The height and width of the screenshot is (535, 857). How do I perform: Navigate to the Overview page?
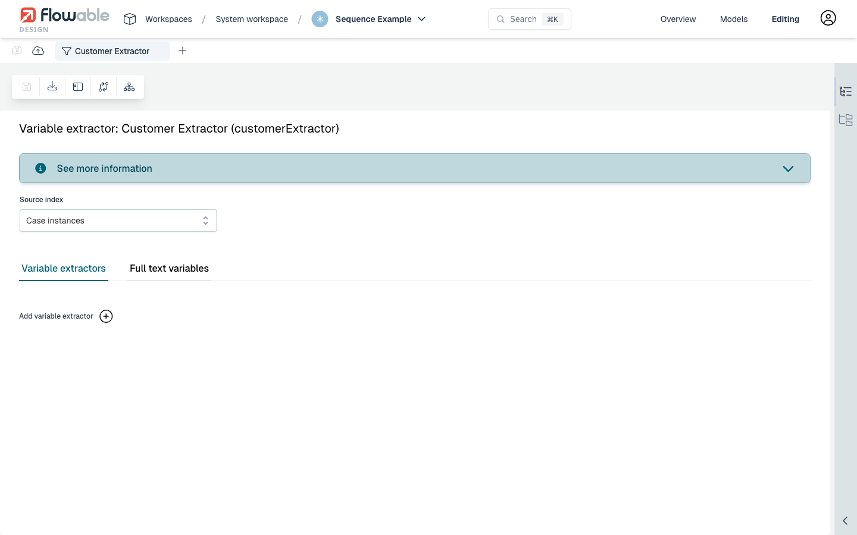coord(678,18)
